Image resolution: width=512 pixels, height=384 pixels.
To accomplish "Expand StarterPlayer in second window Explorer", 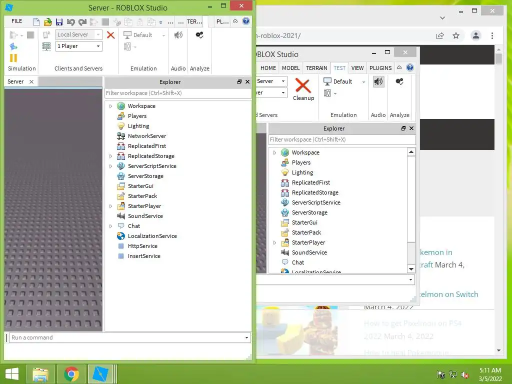I will [x=274, y=242].
